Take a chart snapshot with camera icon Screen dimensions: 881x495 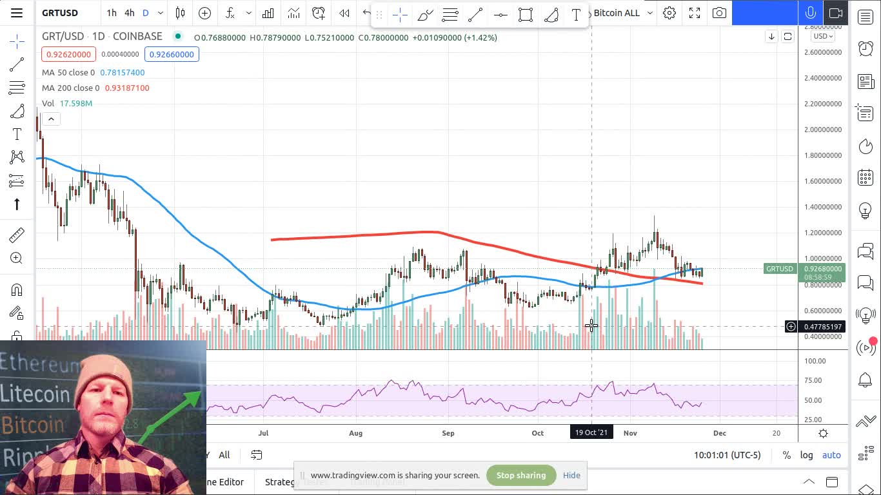pyautogui.click(x=719, y=13)
